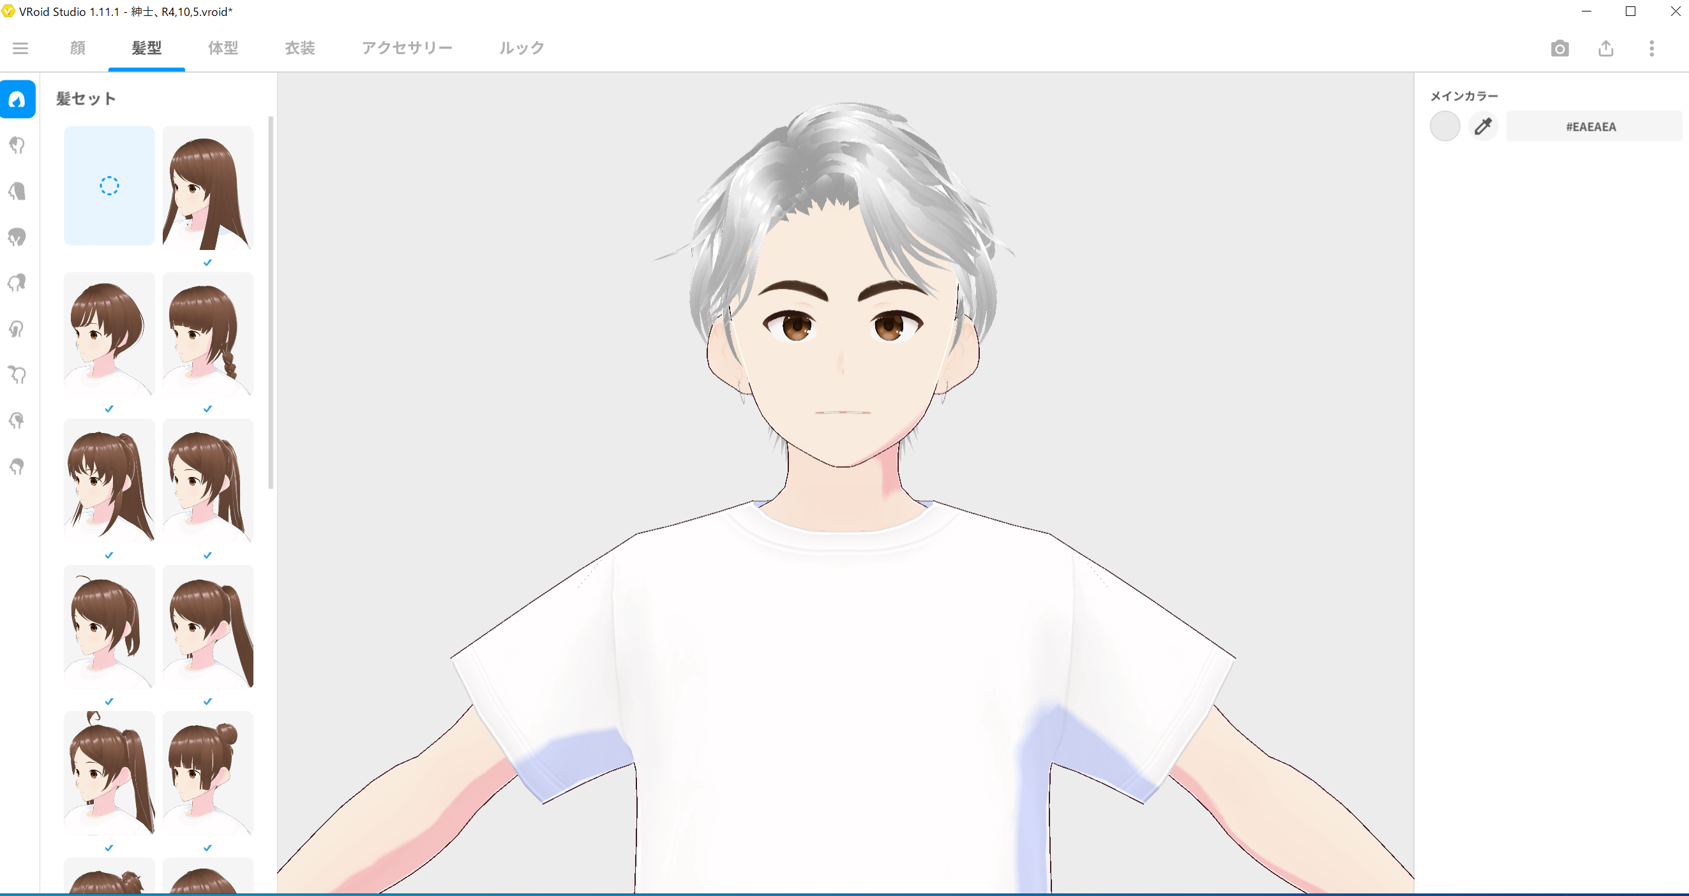The image size is (1689, 896).
Task: Open the hamburger main menu
Action: (x=20, y=48)
